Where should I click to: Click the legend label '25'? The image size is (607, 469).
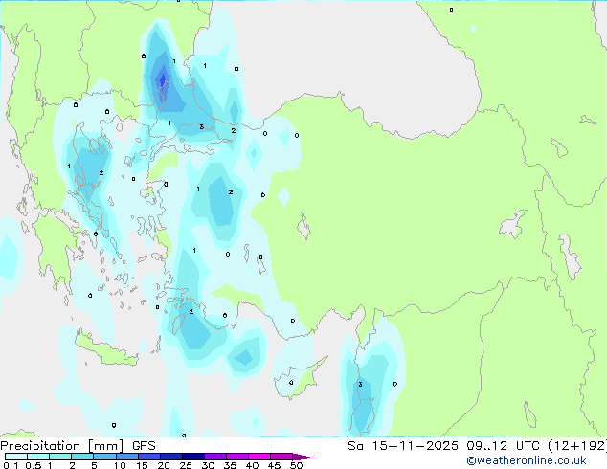pyautogui.click(x=186, y=465)
